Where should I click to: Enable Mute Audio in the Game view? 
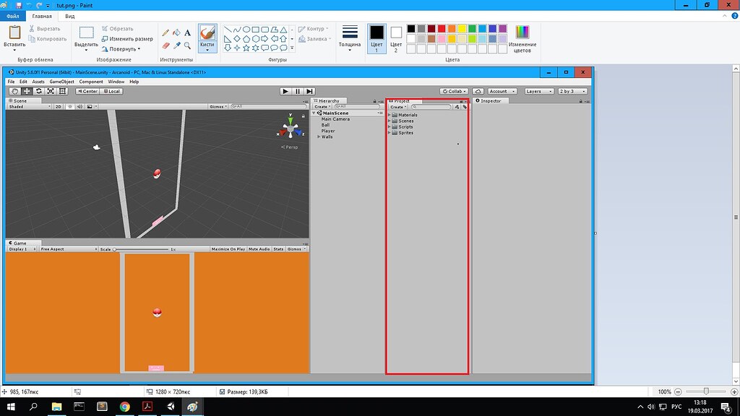pos(258,248)
